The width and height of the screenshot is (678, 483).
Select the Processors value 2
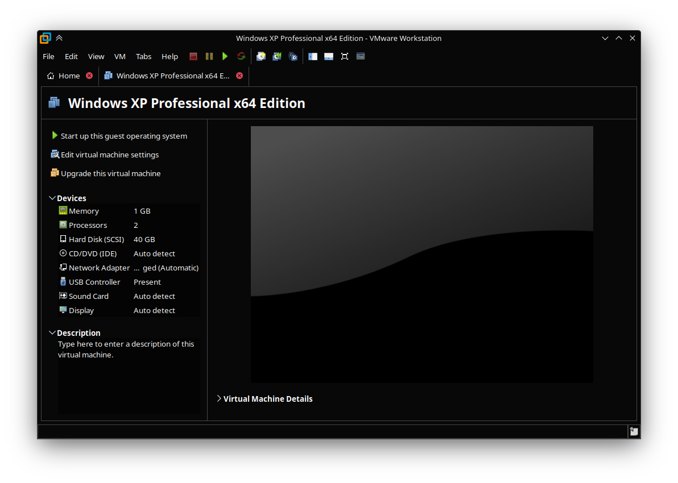point(136,225)
